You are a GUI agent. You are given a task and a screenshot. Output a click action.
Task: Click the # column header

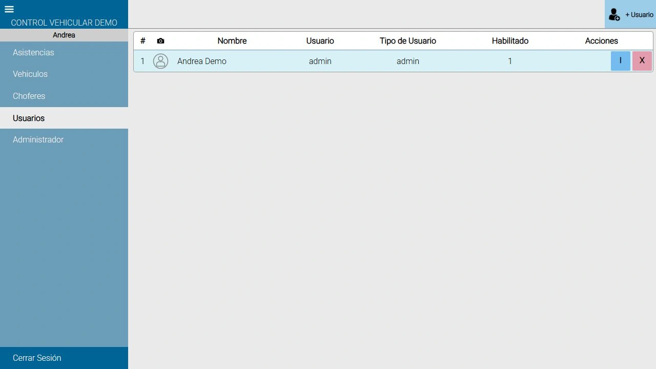coord(143,41)
